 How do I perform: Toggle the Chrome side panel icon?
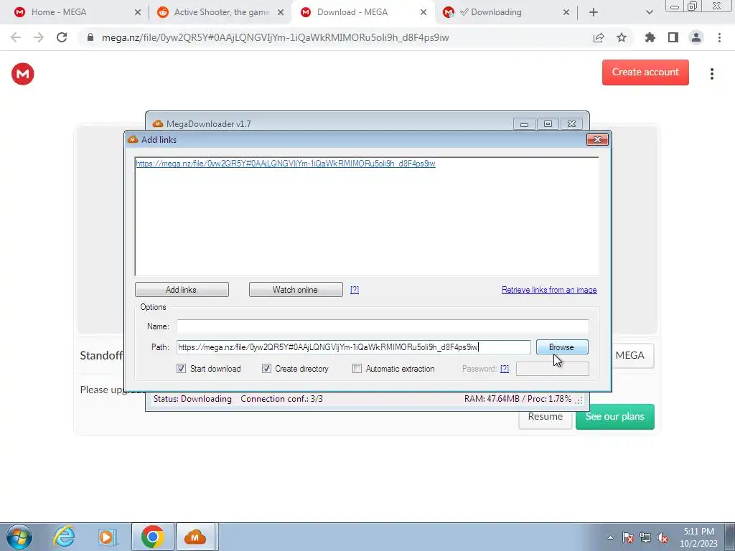point(673,37)
